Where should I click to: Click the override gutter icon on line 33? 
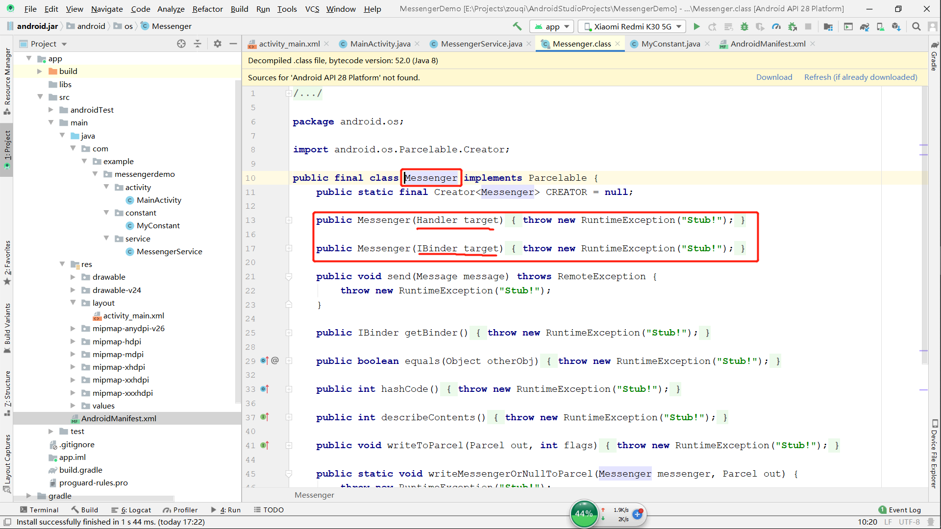264,389
